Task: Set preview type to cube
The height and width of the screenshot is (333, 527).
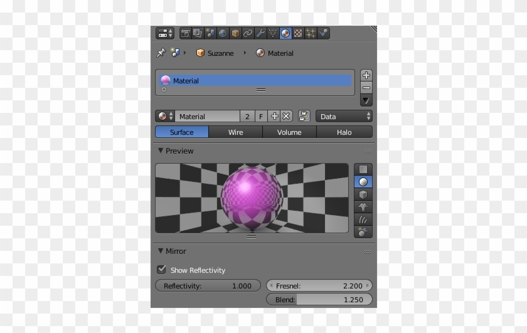Action: [x=363, y=194]
